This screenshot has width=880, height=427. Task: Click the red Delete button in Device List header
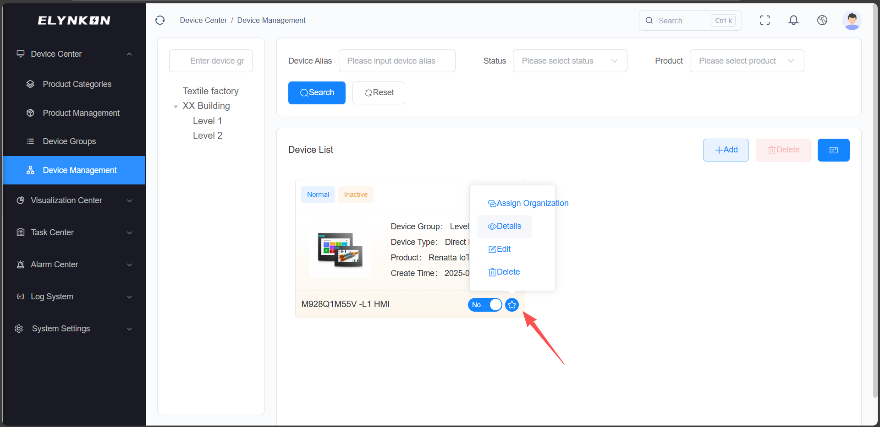(783, 150)
